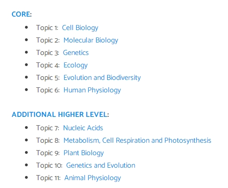The width and height of the screenshot is (228, 188).
Task: Click the 'Topic 8:' label text
Action: click(48, 140)
